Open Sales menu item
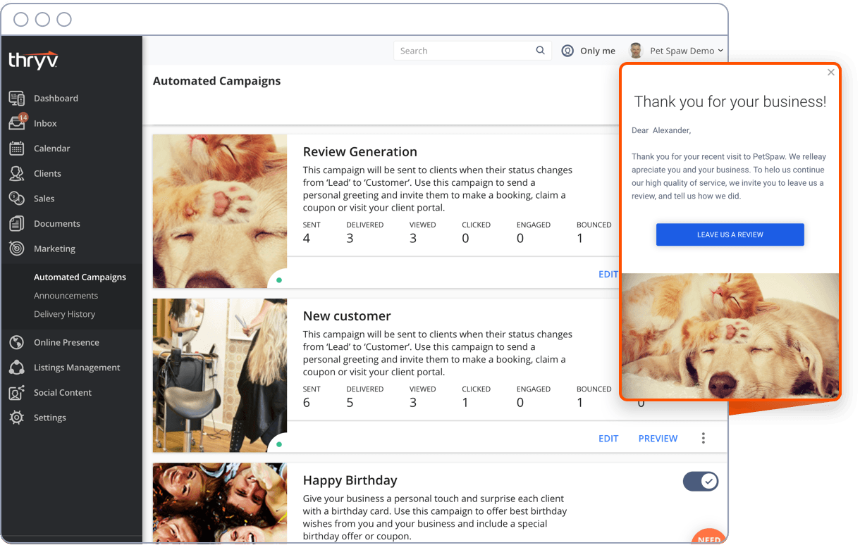Screen dimensions: 860x545 [x=44, y=199]
